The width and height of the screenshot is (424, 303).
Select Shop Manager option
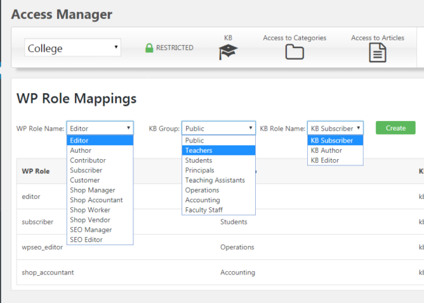[100, 190]
